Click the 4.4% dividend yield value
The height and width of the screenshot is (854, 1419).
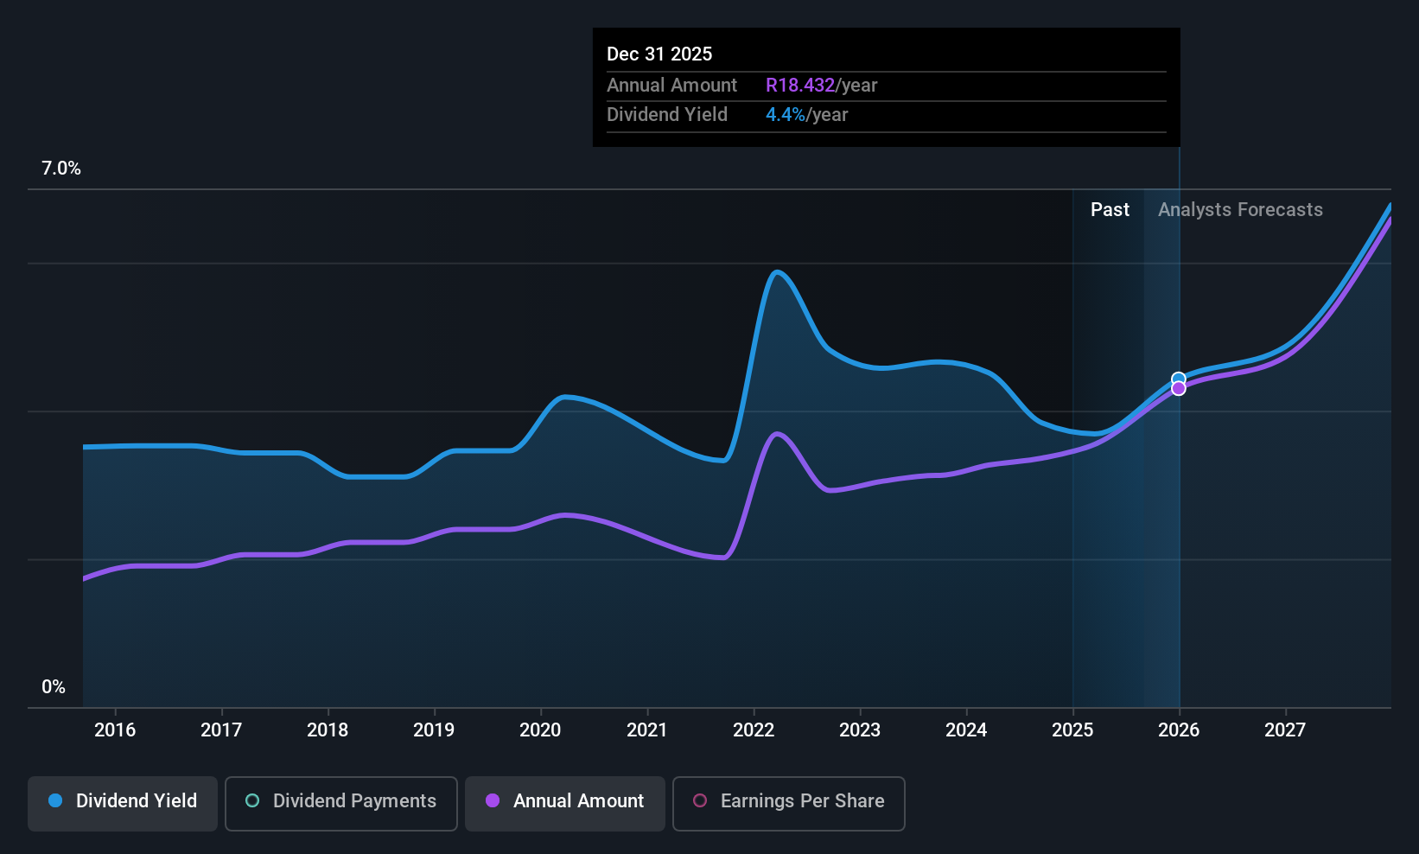tap(786, 115)
